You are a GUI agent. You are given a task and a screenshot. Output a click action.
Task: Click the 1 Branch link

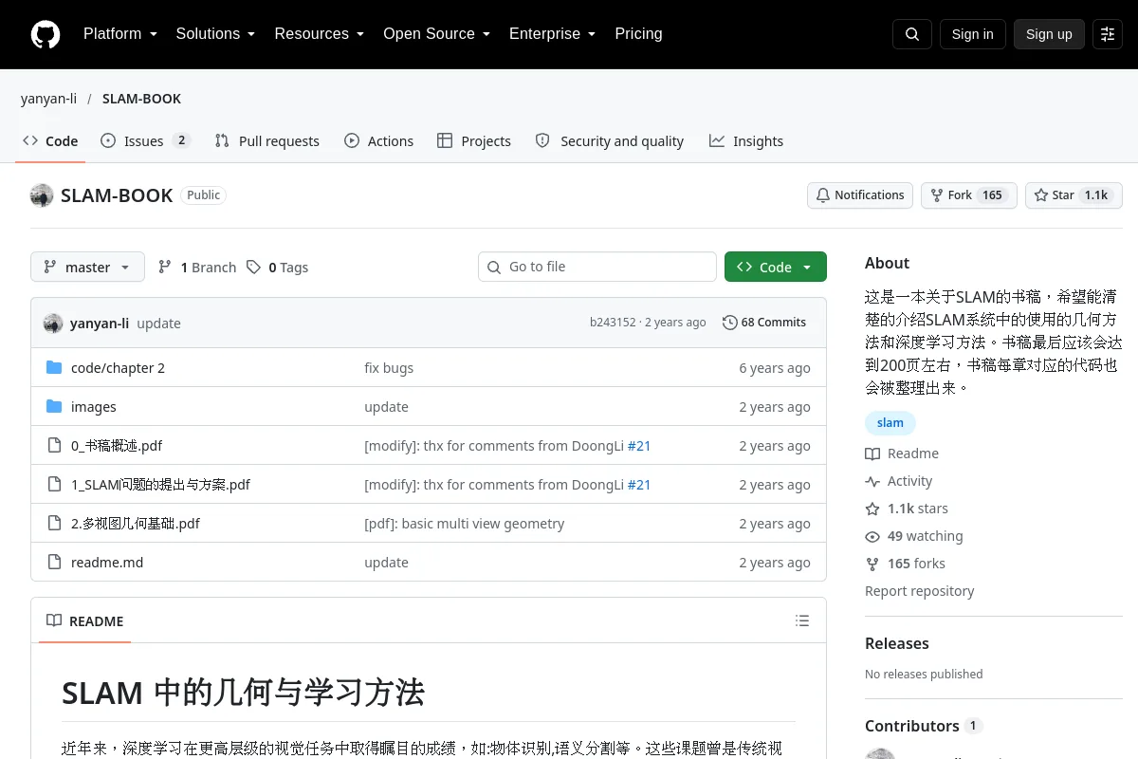197,267
